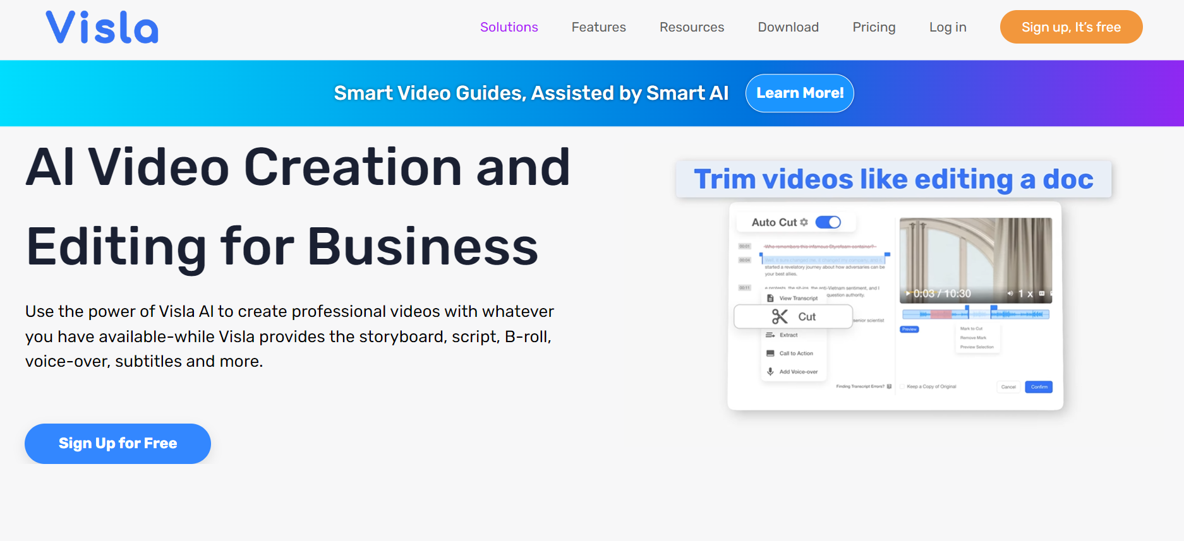
Task: Click Sign up, It's free button
Action: [1071, 27]
